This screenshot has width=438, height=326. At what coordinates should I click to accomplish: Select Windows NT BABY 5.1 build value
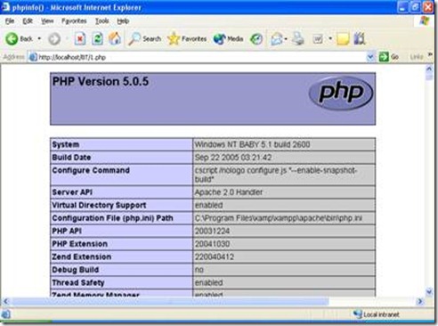pyautogui.click(x=252, y=144)
